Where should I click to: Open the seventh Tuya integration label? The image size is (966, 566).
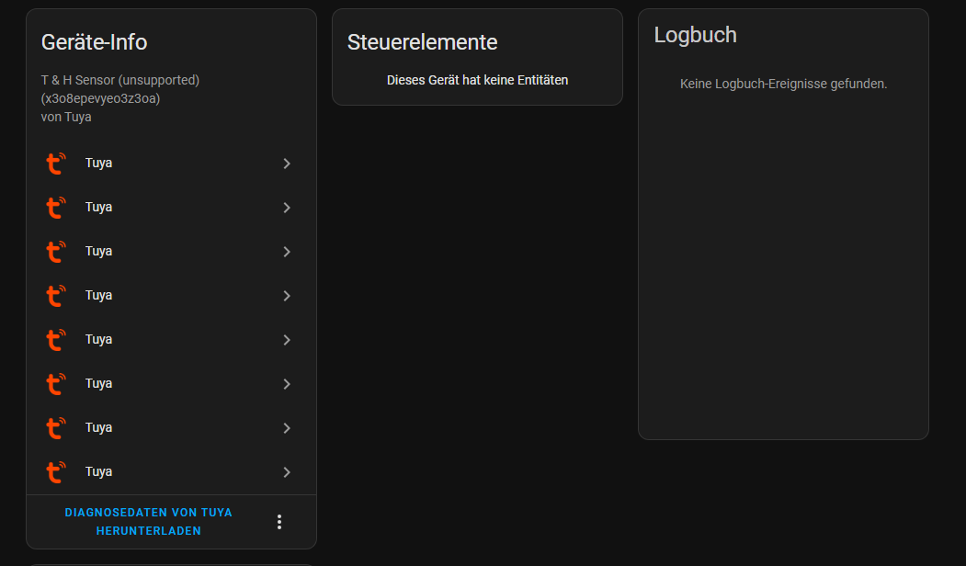click(98, 427)
